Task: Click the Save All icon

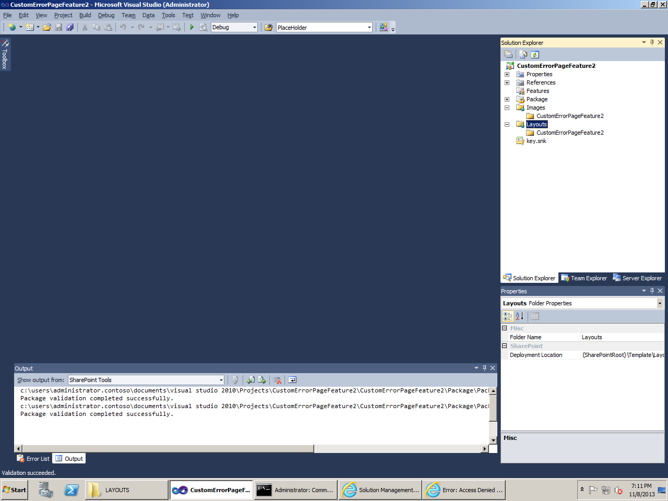Action: coord(70,27)
